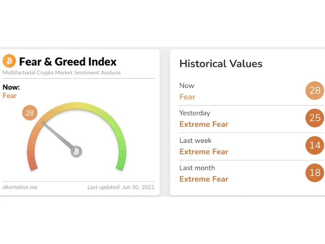Image resolution: width=325 pixels, height=244 pixels.
Task: Click the Fear & Greed Index title
Action: tap(68, 62)
